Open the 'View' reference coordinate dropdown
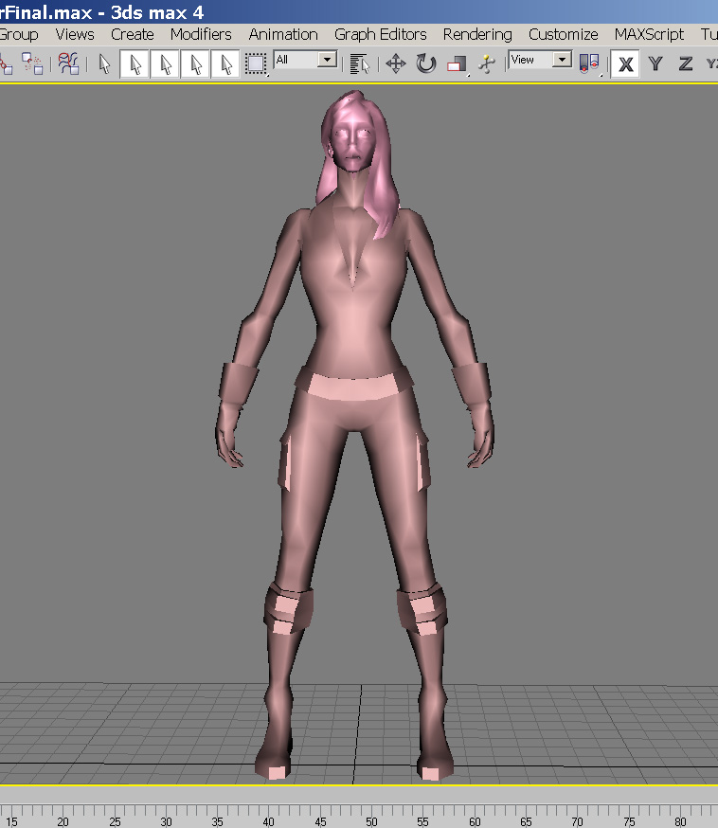Viewport: 718px width, 828px height. pos(562,60)
